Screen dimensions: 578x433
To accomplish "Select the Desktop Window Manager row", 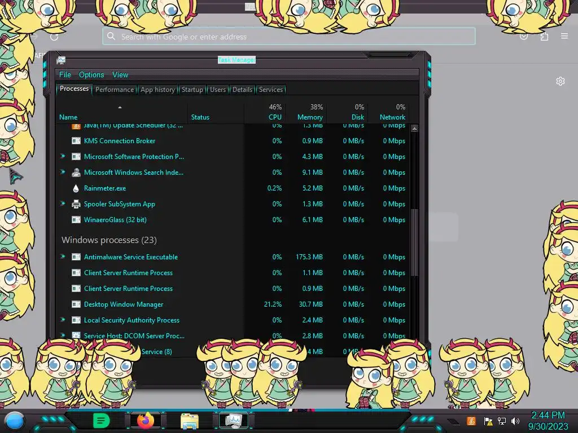I will tap(233, 304).
